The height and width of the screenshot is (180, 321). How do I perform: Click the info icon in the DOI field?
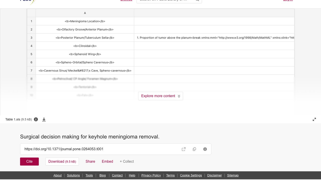pos(205,149)
